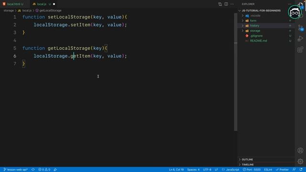
Task: Expand the form folder chevron
Action: click(242, 21)
